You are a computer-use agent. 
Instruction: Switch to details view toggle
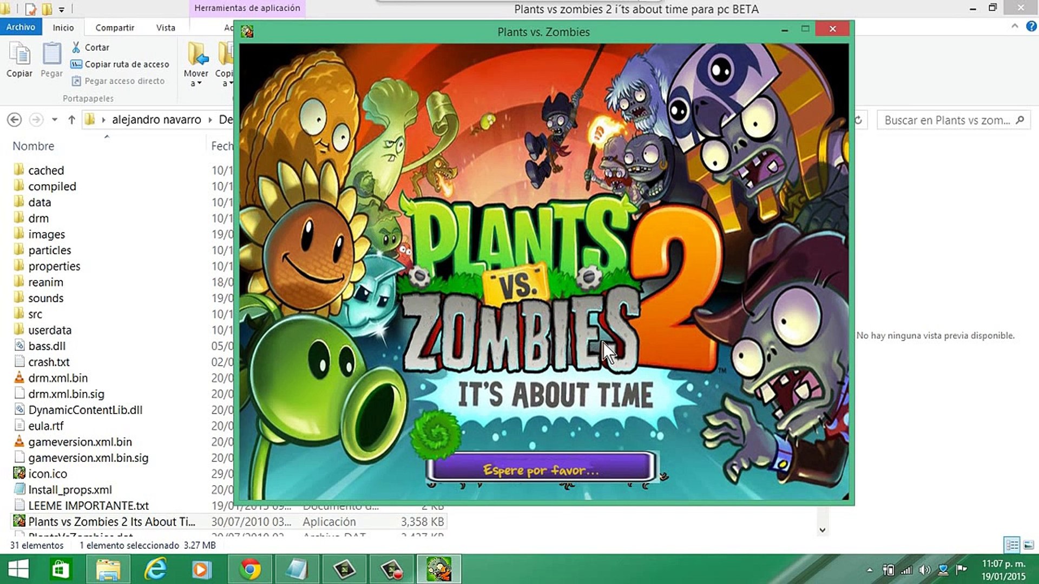(x=1011, y=545)
